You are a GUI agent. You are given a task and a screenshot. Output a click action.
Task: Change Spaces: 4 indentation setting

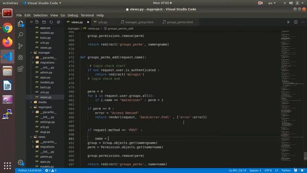click(x=255, y=171)
